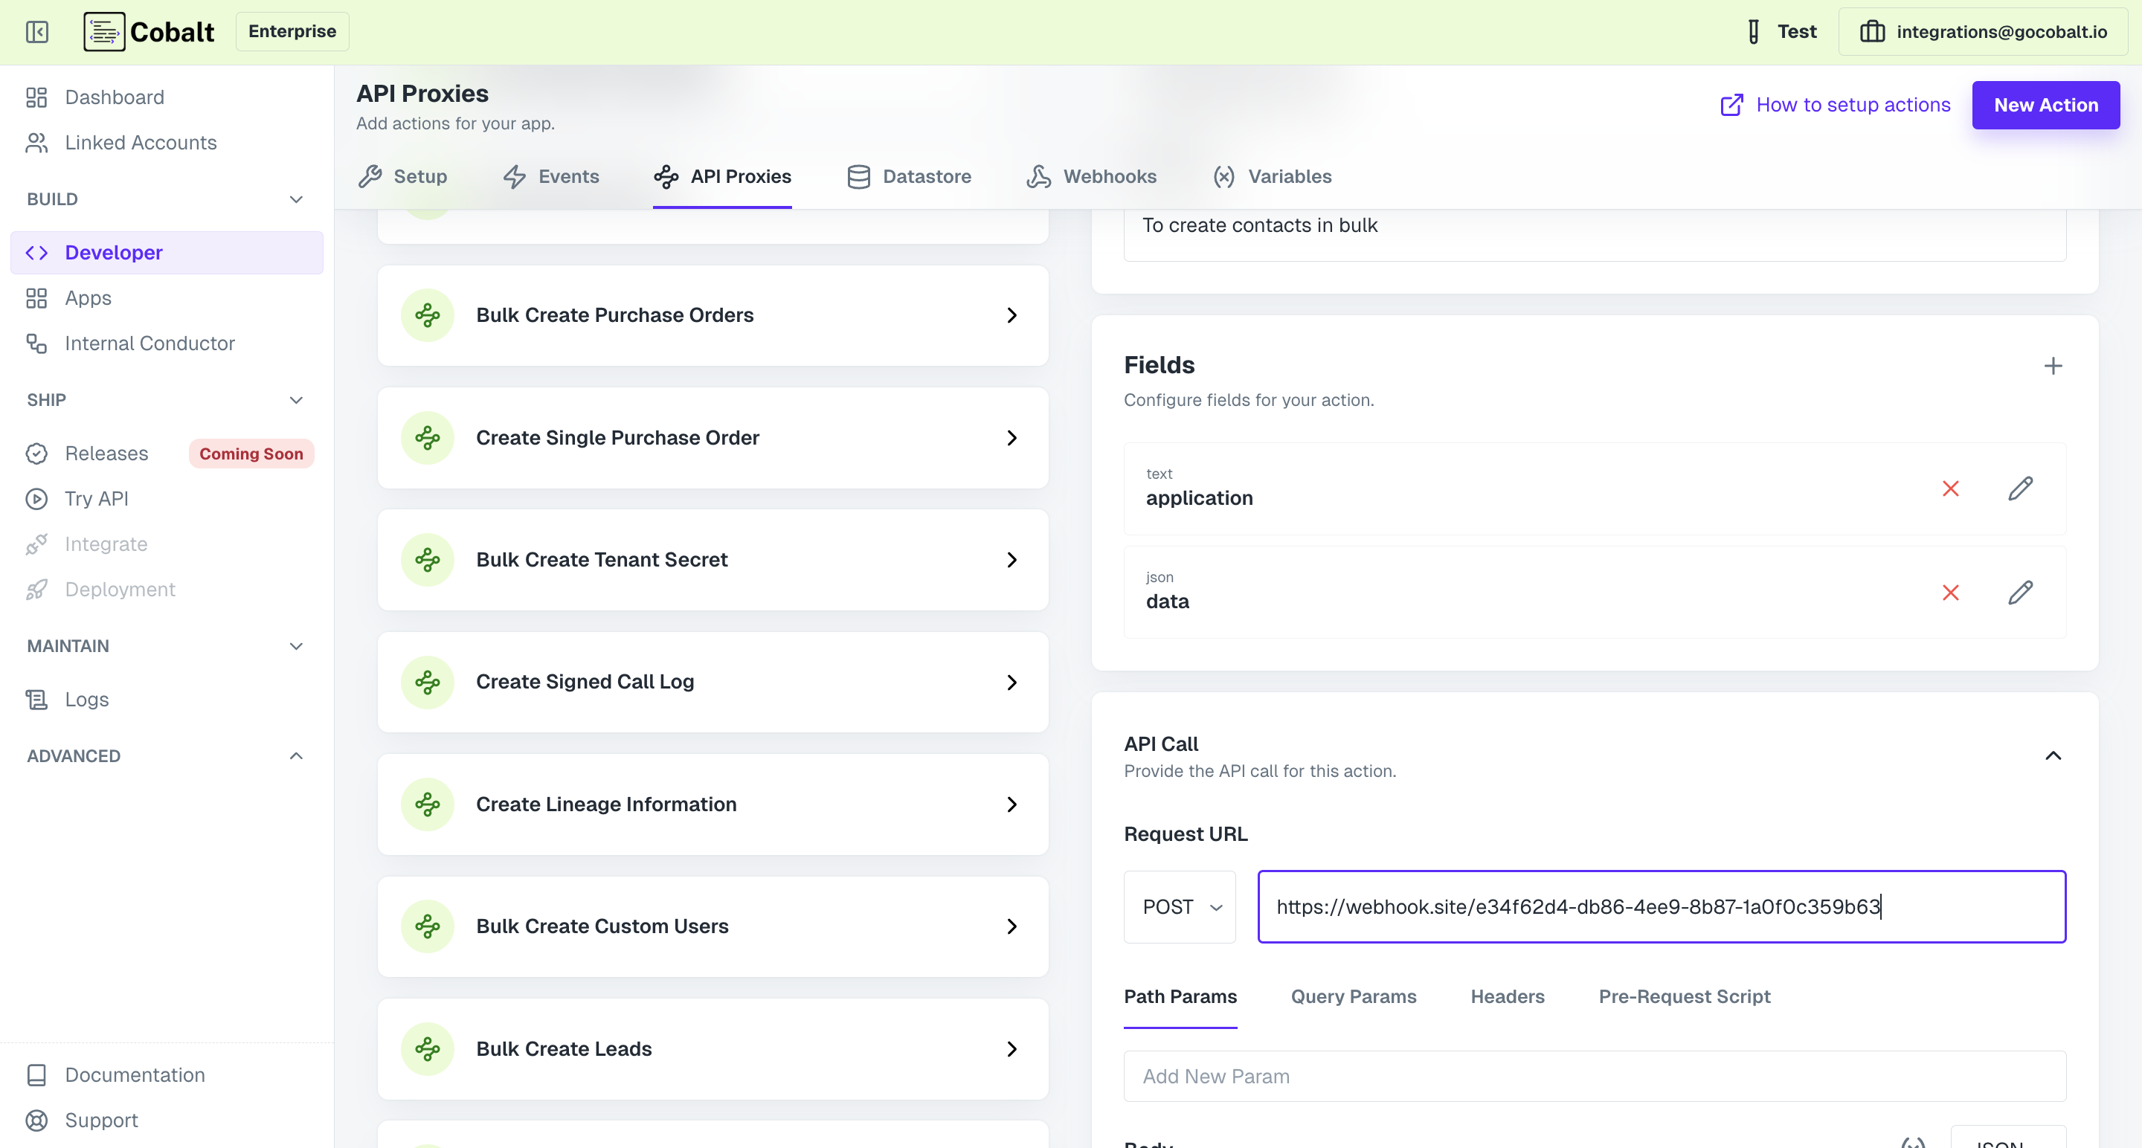Add a new field using the plus icon
The image size is (2142, 1148).
(x=2053, y=366)
